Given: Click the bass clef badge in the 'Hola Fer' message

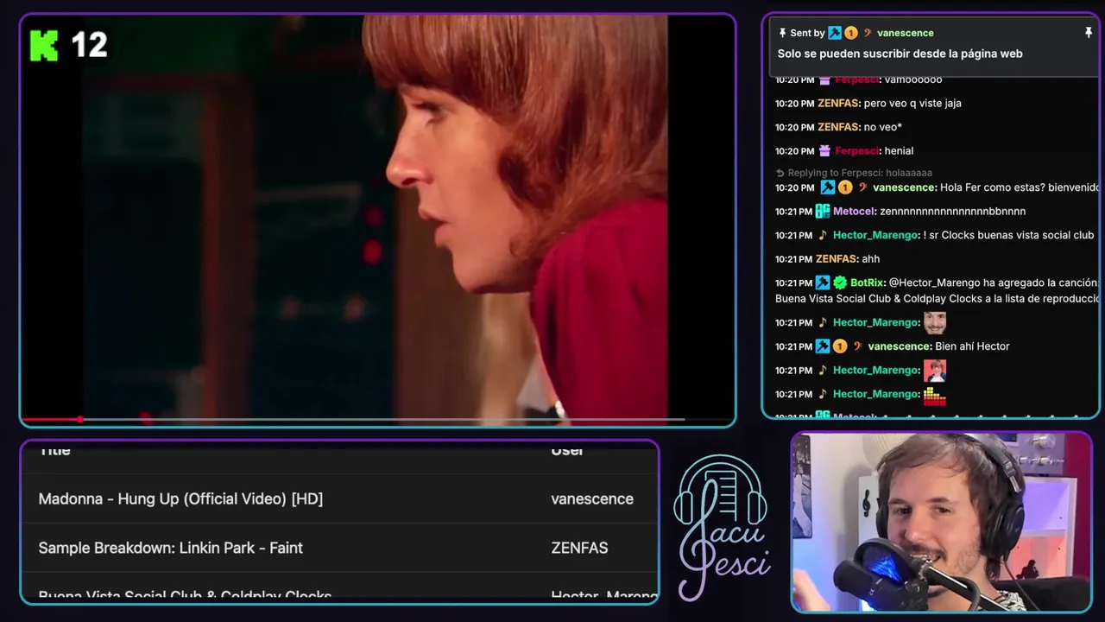Looking at the screenshot, I should point(862,187).
